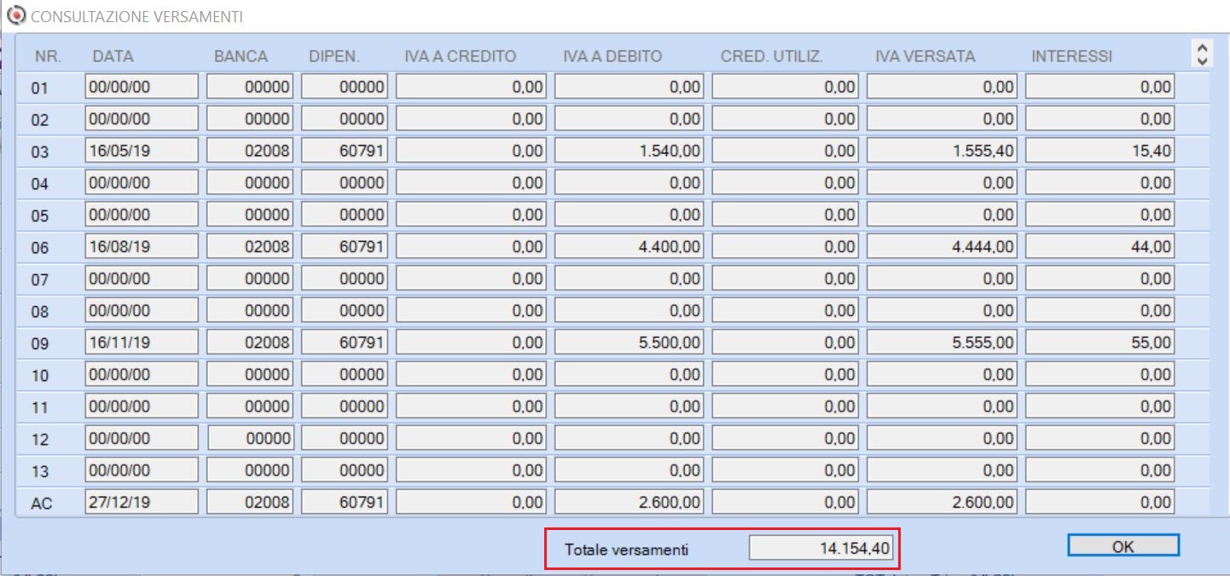The image size is (1230, 576).
Task: Click the IVA versata value 1.555,40
Action: click(x=943, y=151)
